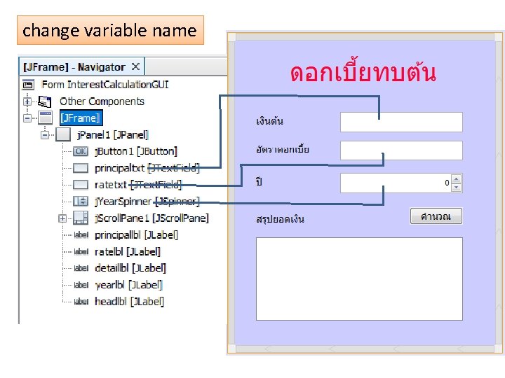505x378 pixels.
Task: Click the Form InterestCalculationGUI icon
Action: (x=28, y=85)
